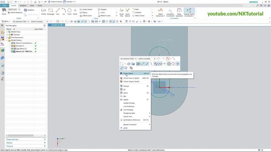Select the Profile curve tool

tap(44, 11)
